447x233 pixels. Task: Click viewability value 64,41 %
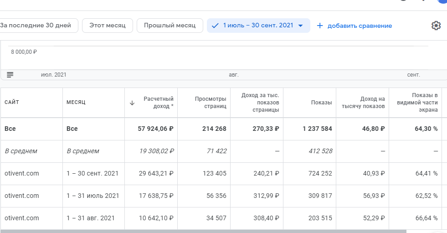[426, 173]
